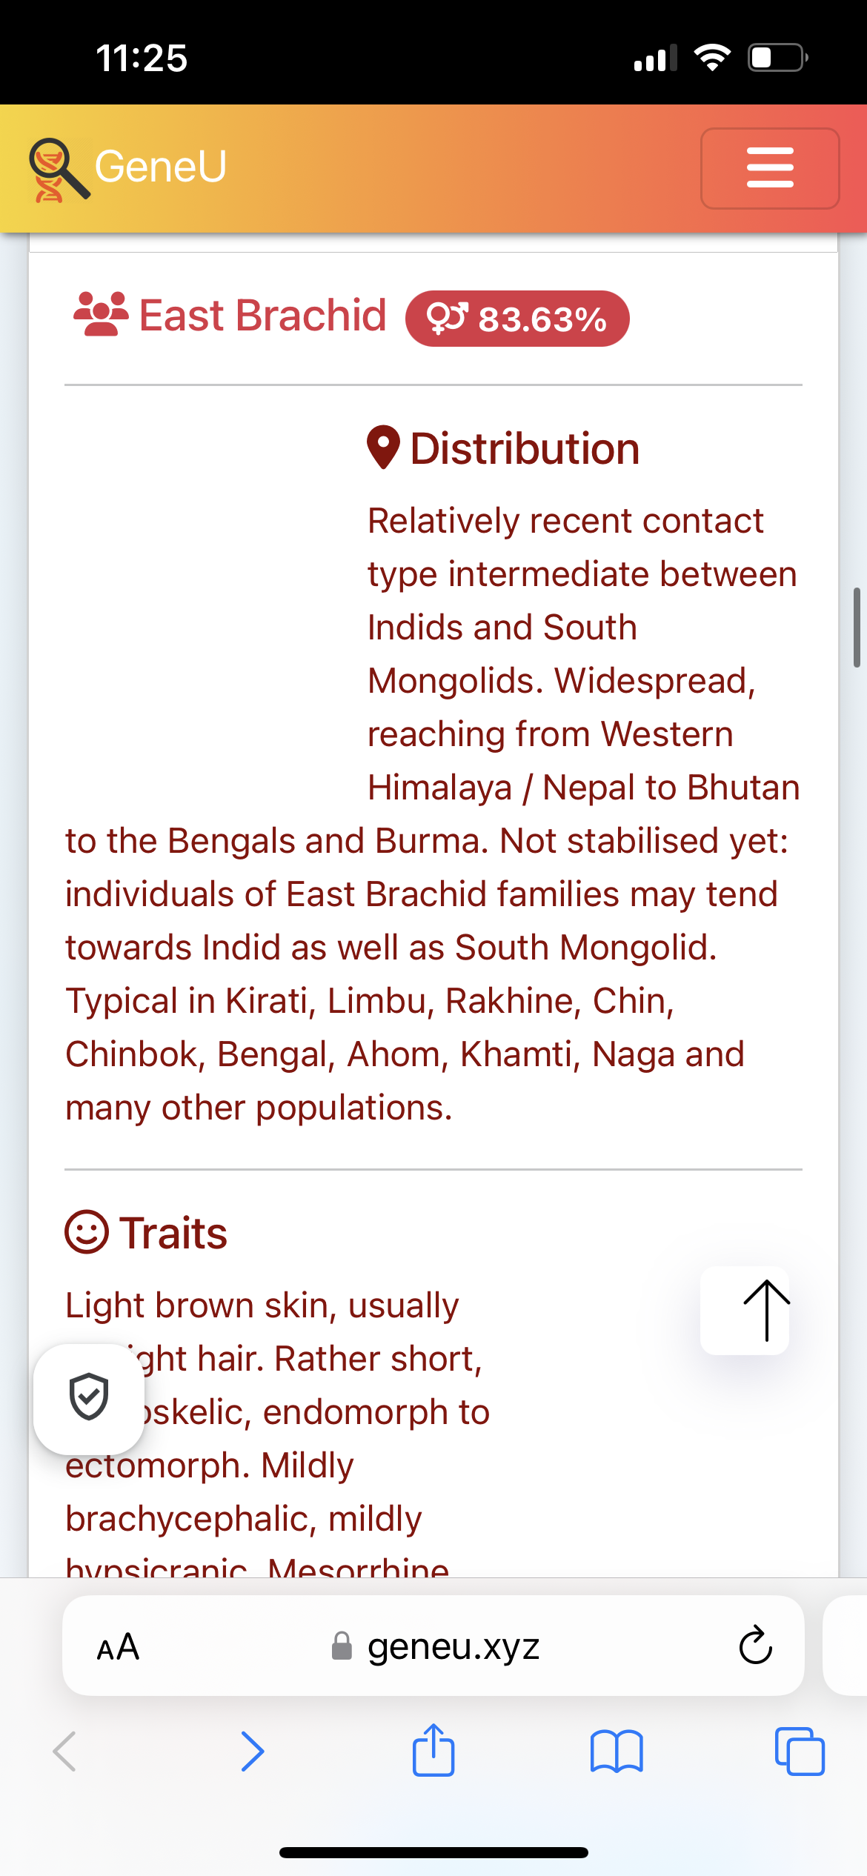
Task: Select the East Brachid heading
Action: click(x=263, y=316)
